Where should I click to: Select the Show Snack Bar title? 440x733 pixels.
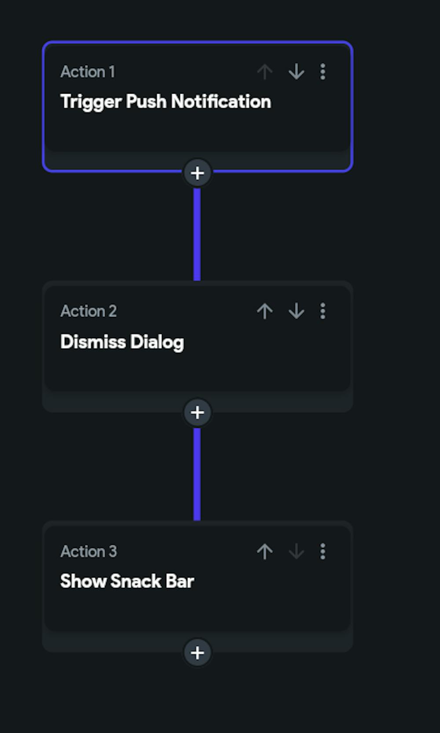(127, 581)
